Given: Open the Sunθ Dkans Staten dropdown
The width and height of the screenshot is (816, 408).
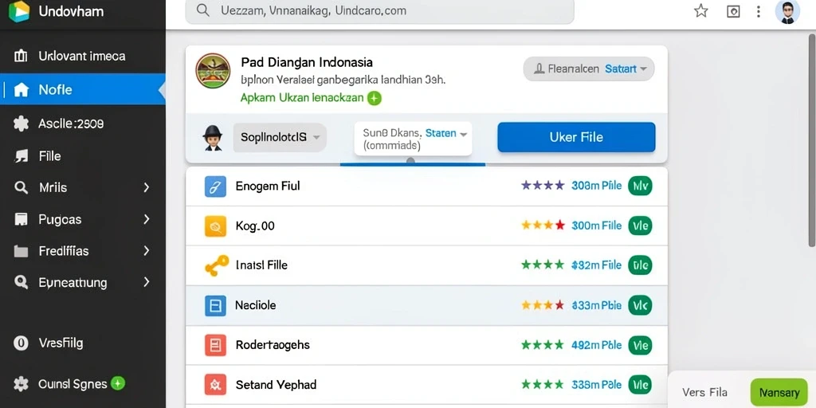Looking at the screenshot, I should pyautogui.click(x=414, y=139).
